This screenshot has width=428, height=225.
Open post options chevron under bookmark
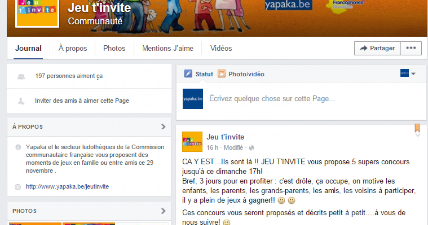(417, 135)
